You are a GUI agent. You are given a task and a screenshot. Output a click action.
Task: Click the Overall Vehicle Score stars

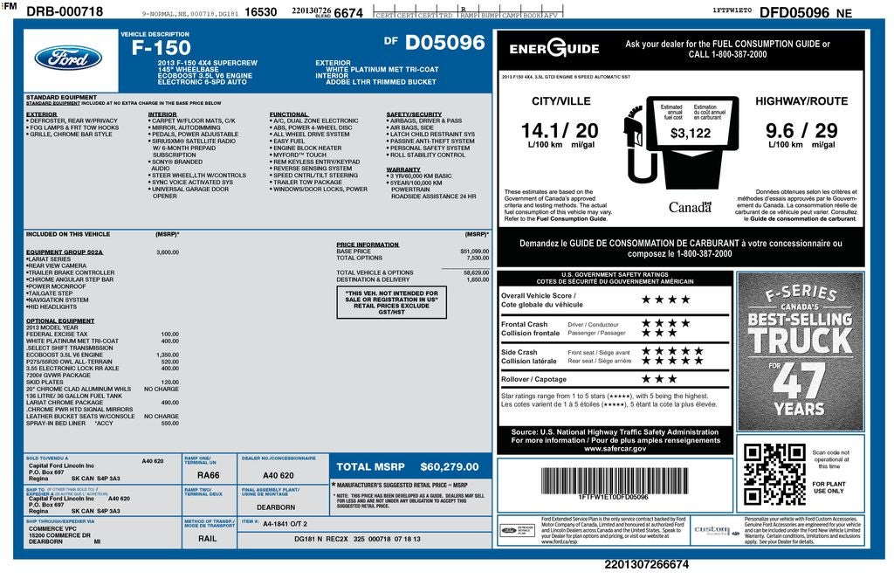[665, 300]
